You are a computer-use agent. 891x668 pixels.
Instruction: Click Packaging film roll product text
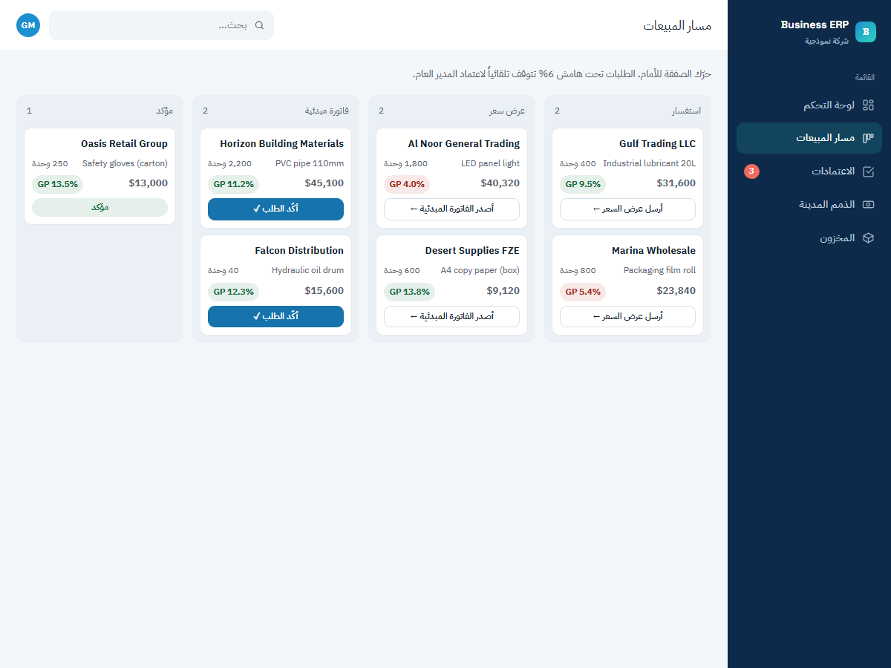659,271
